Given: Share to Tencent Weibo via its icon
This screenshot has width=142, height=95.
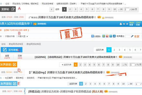Looking at the screenshot, I should point(111,36).
